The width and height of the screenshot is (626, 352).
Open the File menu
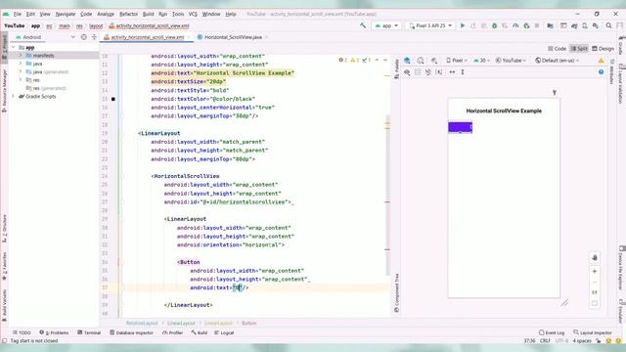[18, 14]
